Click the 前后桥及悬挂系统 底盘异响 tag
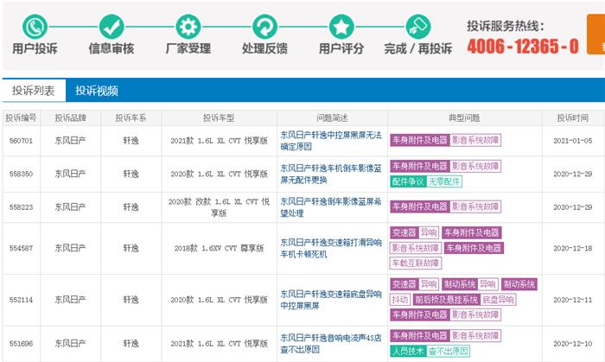This screenshot has width=605, height=362. 465,300
